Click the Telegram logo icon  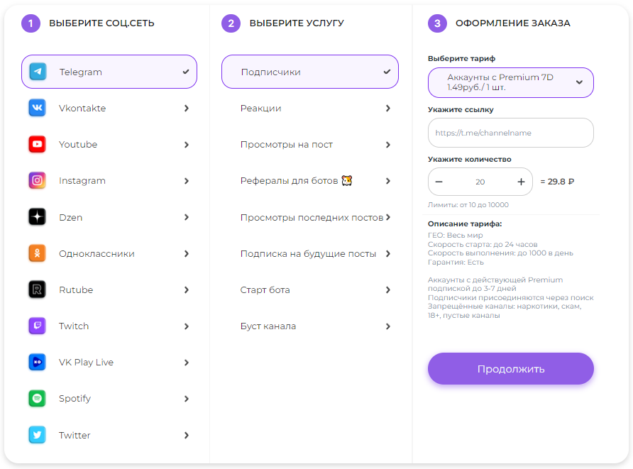tap(38, 72)
